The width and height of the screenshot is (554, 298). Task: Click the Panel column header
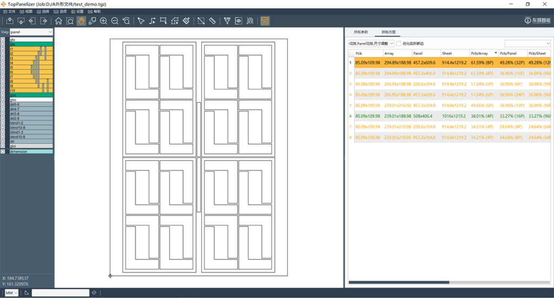click(x=427, y=54)
